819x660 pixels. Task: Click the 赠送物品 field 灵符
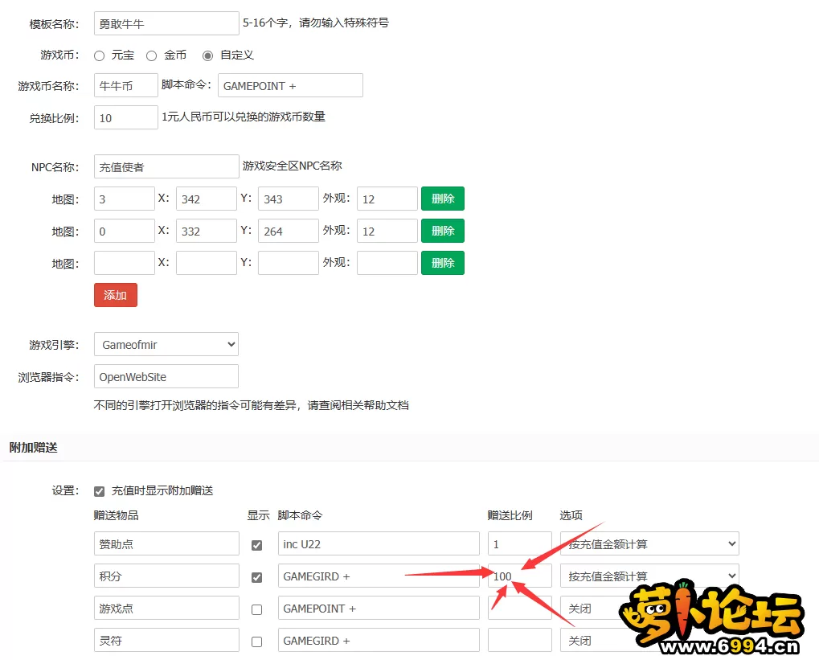point(166,640)
